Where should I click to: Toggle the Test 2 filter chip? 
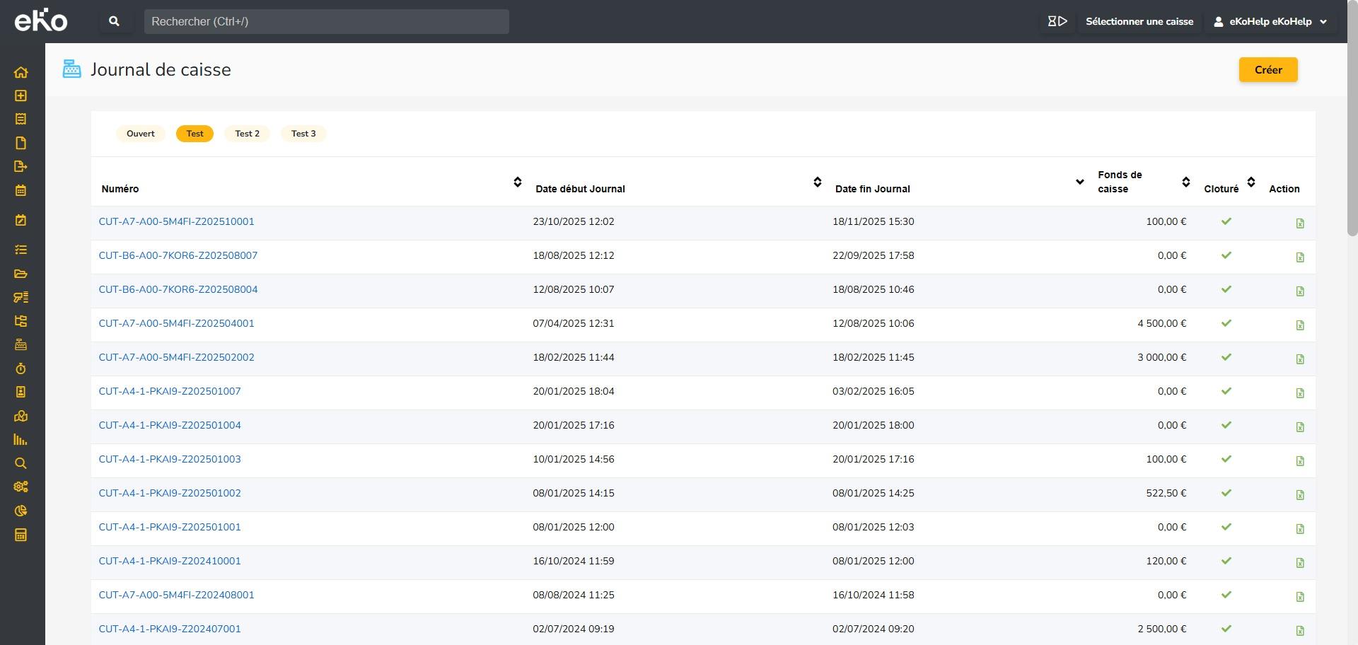(x=247, y=134)
